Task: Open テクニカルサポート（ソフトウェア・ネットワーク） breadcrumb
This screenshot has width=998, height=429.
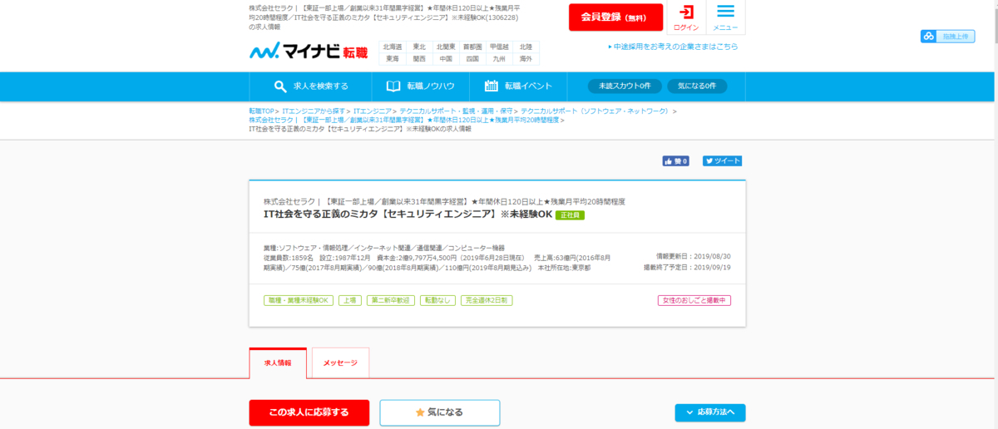Action: point(595,111)
